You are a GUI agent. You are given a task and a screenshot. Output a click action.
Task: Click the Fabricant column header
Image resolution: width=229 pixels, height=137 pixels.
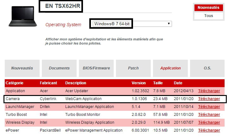48,83
